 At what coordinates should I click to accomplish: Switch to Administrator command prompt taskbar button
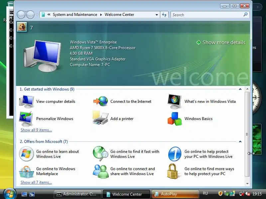[x=78, y=194]
